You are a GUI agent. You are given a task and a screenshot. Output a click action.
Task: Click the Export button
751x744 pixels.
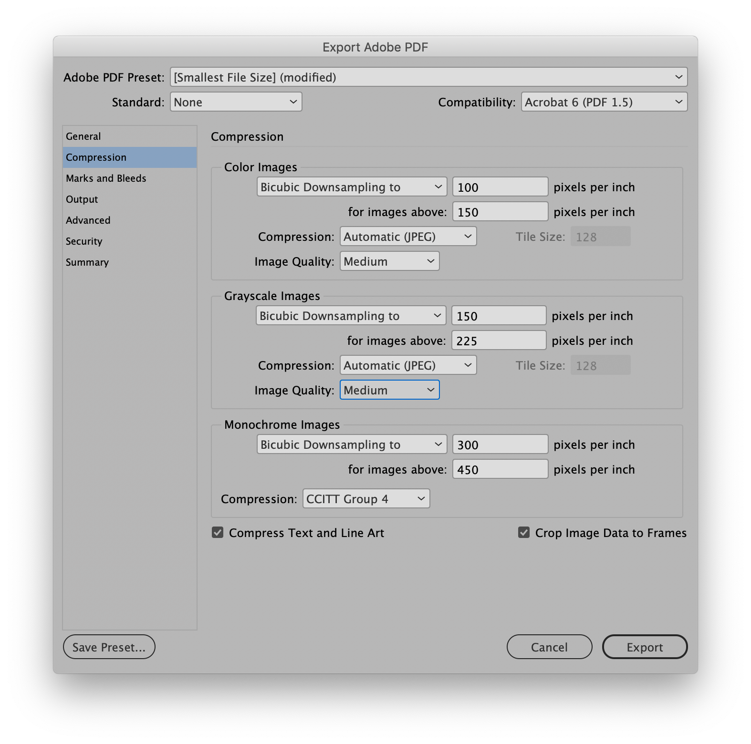tap(645, 647)
